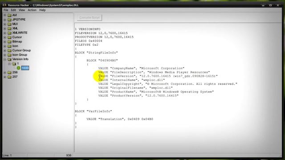This screenshot has width=285, height=160.
Task: Select the AVI folder icon
Action: click(9, 15)
